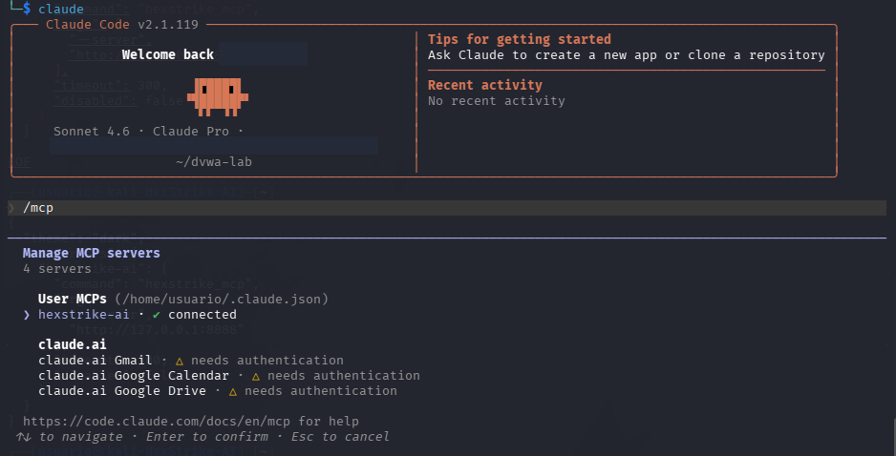Open the code.claude.com MCP docs link

click(x=157, y=422)
